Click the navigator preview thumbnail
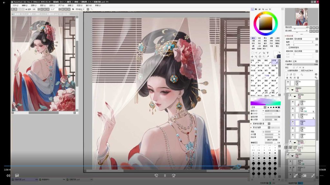This screenshot has width=330, height=185. [x=301, y=17]
